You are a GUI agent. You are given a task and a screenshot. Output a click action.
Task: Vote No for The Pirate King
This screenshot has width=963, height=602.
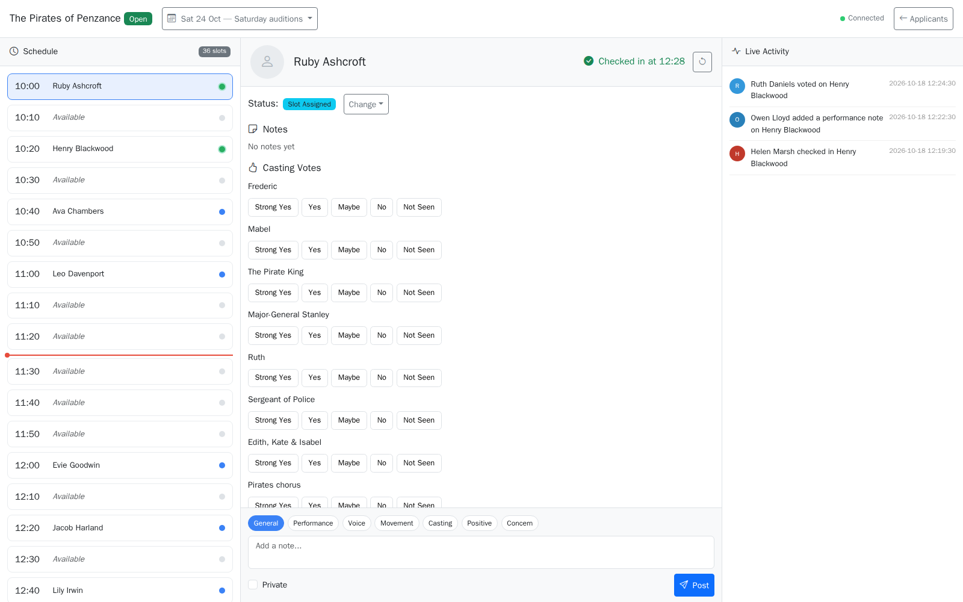[x=382, y=293]
